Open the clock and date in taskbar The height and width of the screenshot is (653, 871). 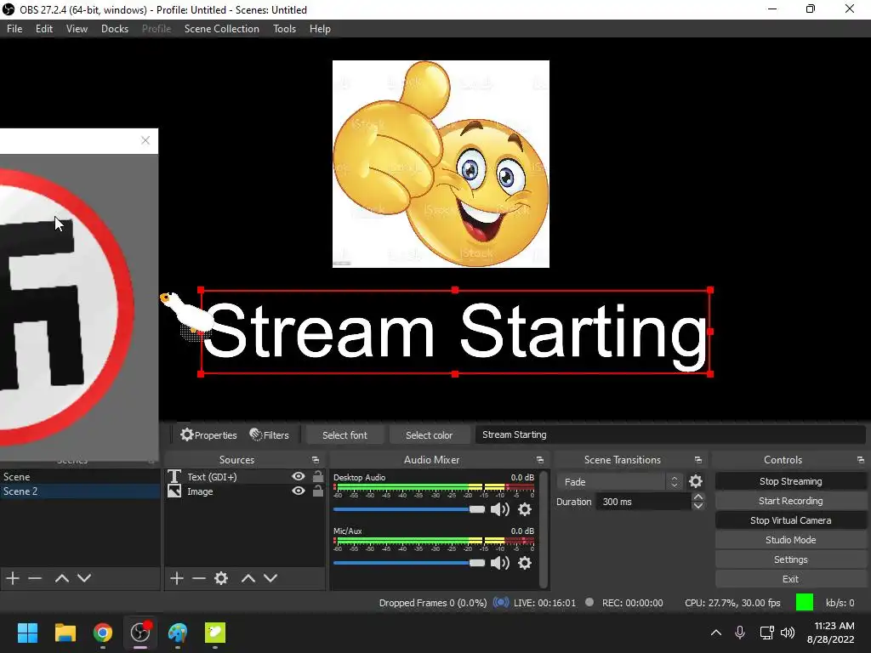pyautogui.click(x=830, y=633)
